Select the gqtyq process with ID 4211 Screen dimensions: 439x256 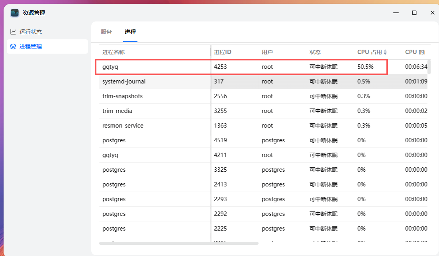click(x=263, y=155)
